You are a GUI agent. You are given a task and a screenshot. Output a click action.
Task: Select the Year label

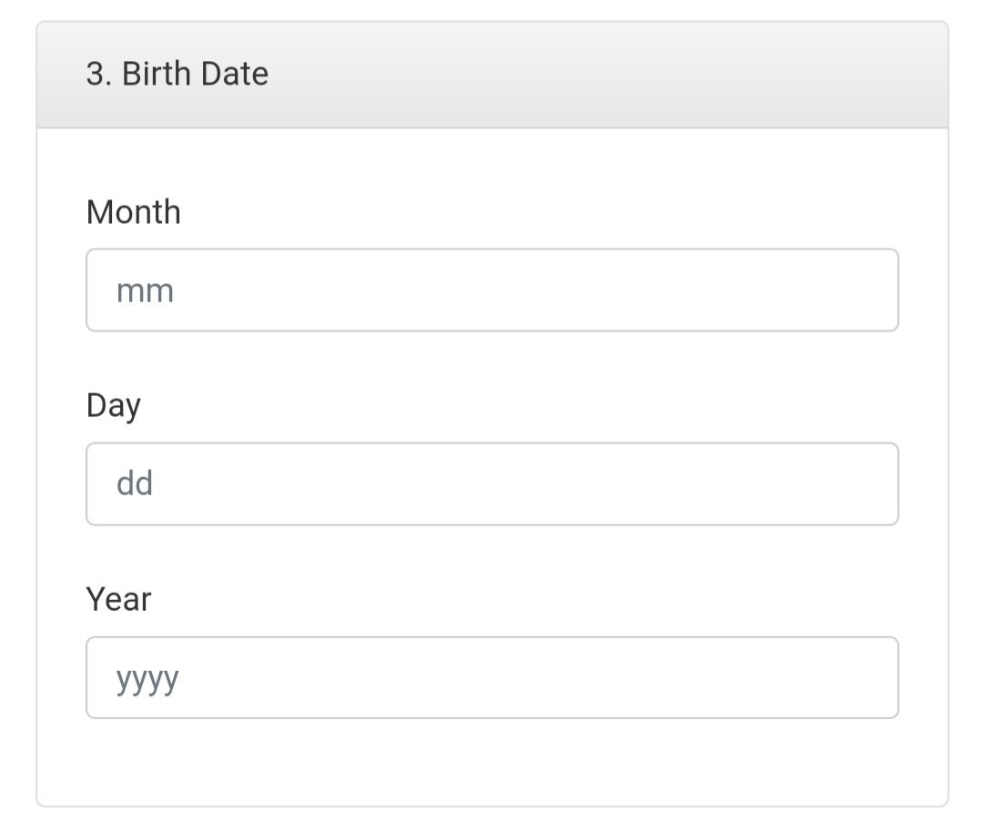pyautogui.click(x=118, y=599)
